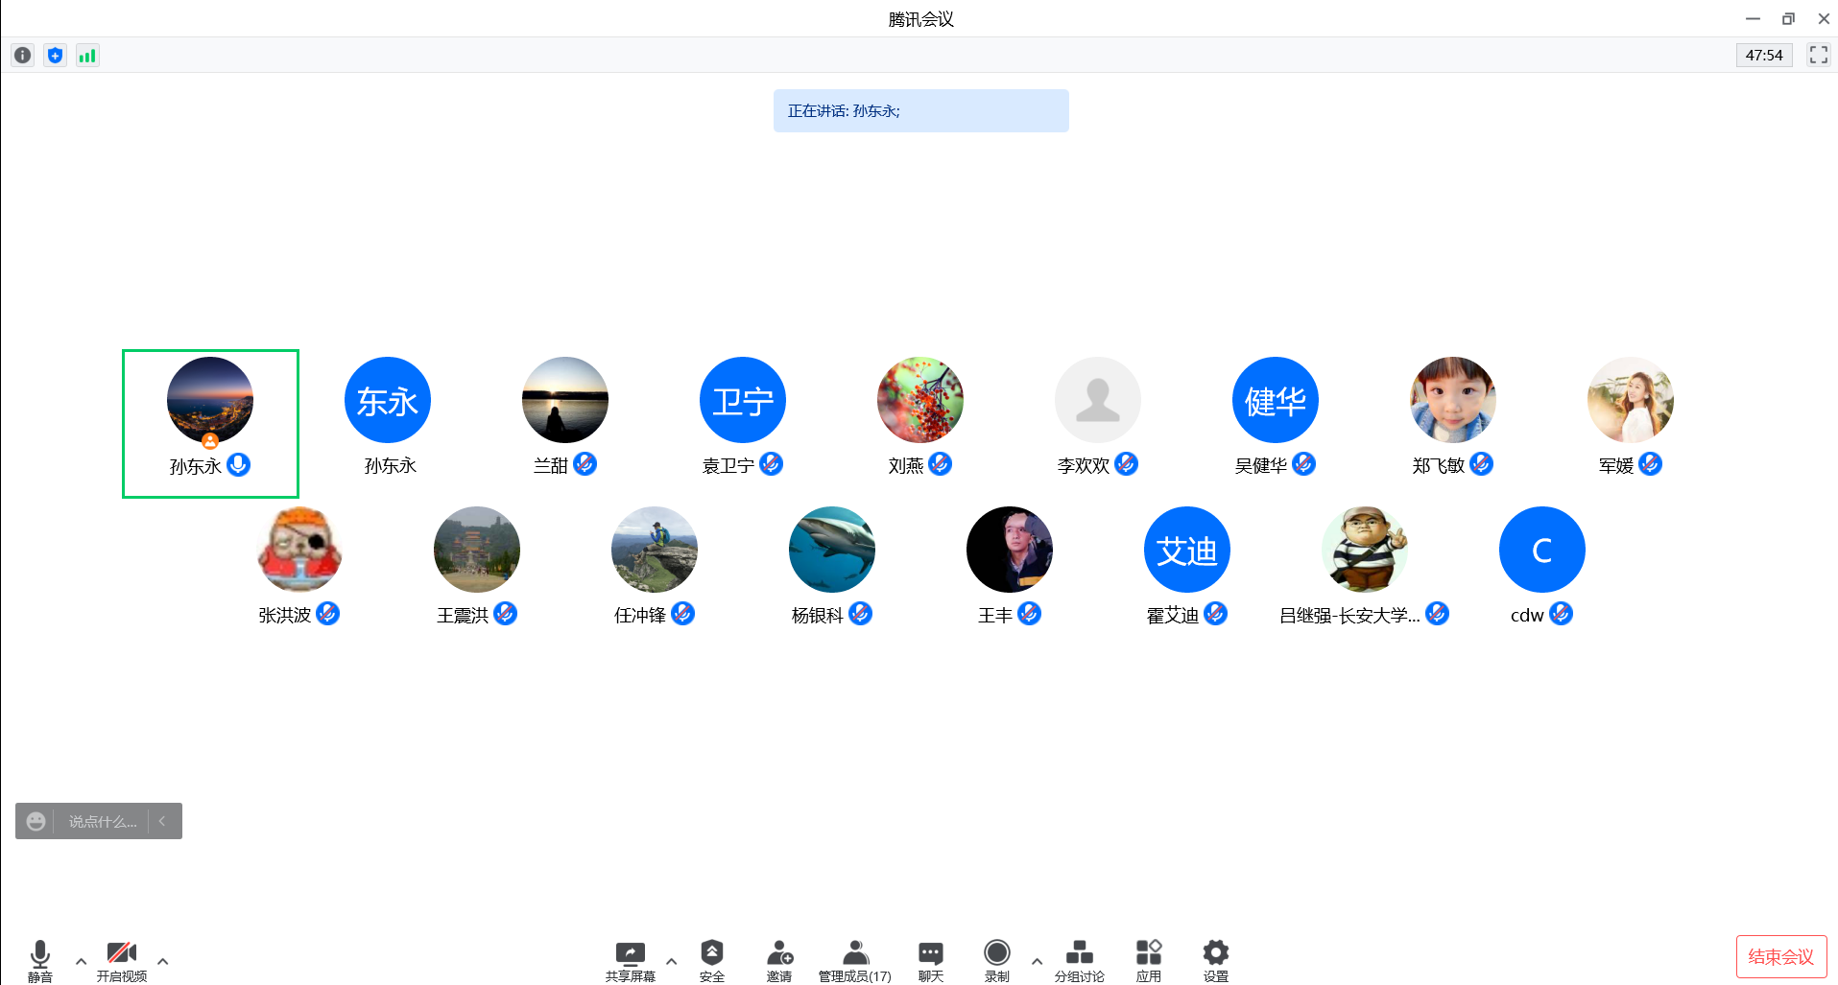The width and height of the screenshot is (1838, 985).
Task: Expand the audio options arrow beside mute
Action: click(81, 960)
